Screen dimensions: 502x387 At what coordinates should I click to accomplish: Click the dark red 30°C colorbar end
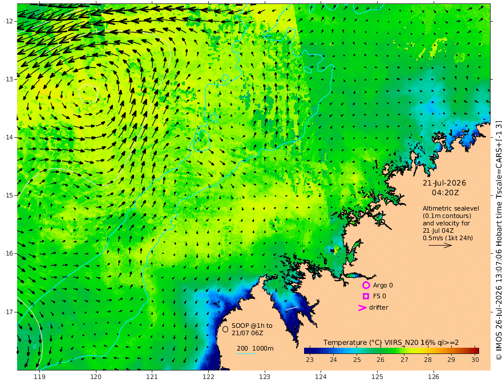pos(477,351)
